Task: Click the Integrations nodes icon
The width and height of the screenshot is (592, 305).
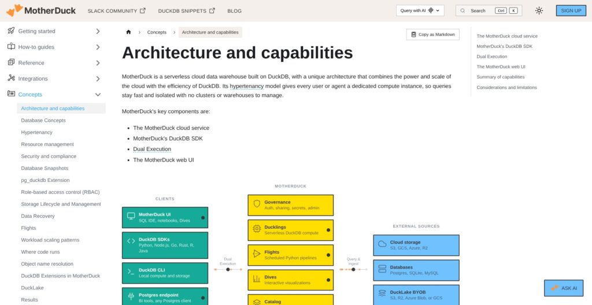Action: [11, 78]
